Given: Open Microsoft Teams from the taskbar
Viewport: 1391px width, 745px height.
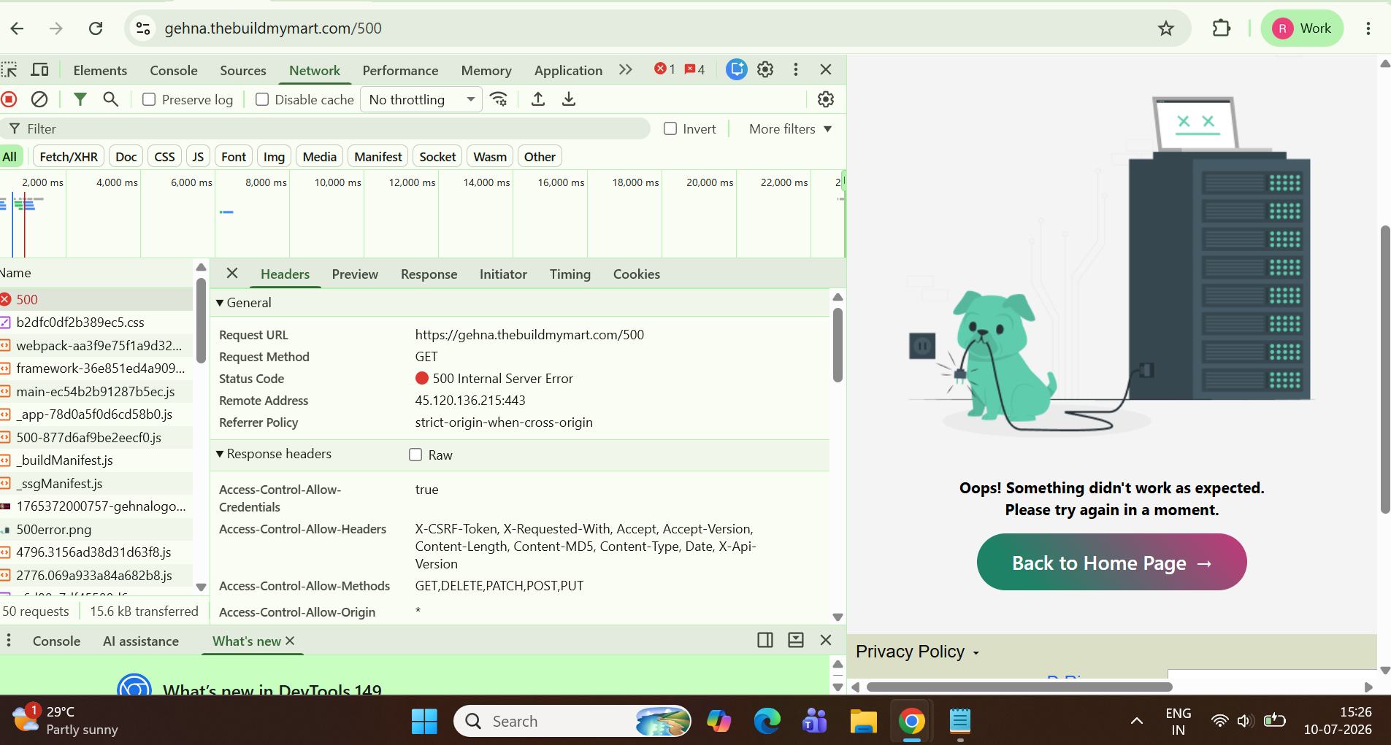Looking at the screenshot, I should 815,721.
